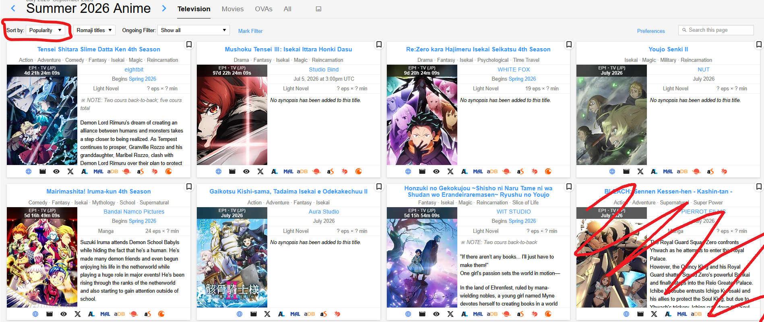Open official website globe icon for Tensei Slime

[29, 171]
